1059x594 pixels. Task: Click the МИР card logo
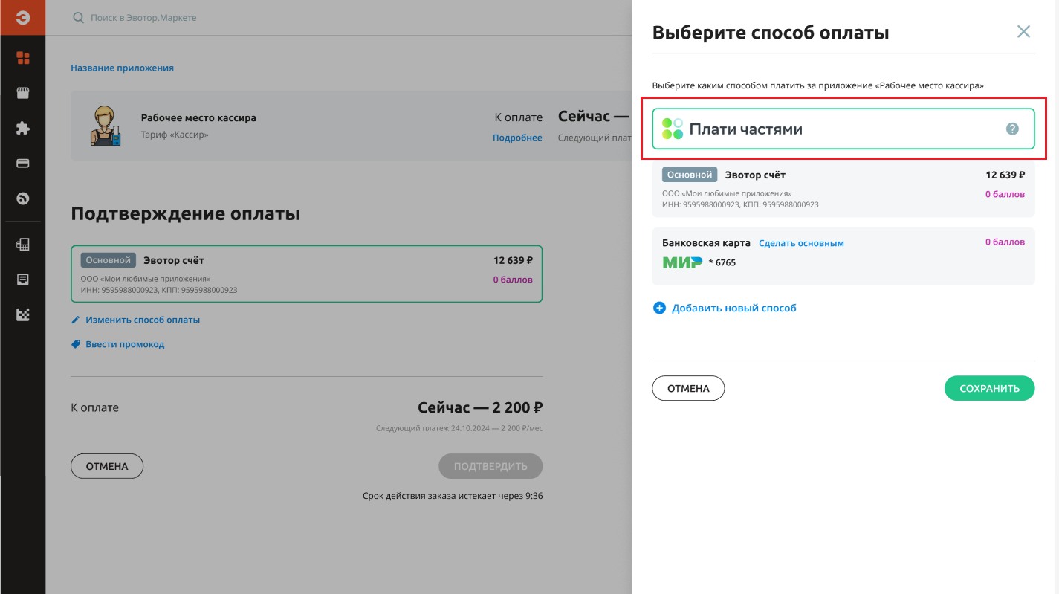pyautogui.click(x=682, y=262)
